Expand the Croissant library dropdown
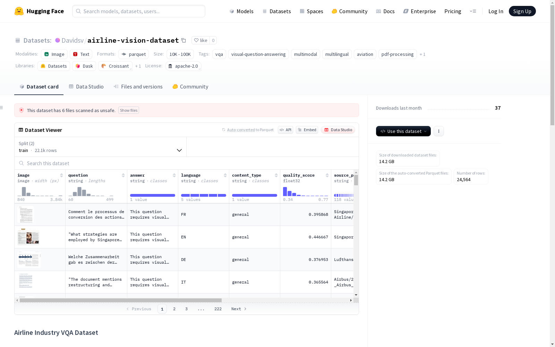The width and height of the screenshot is (555, 347). (115, 66)
